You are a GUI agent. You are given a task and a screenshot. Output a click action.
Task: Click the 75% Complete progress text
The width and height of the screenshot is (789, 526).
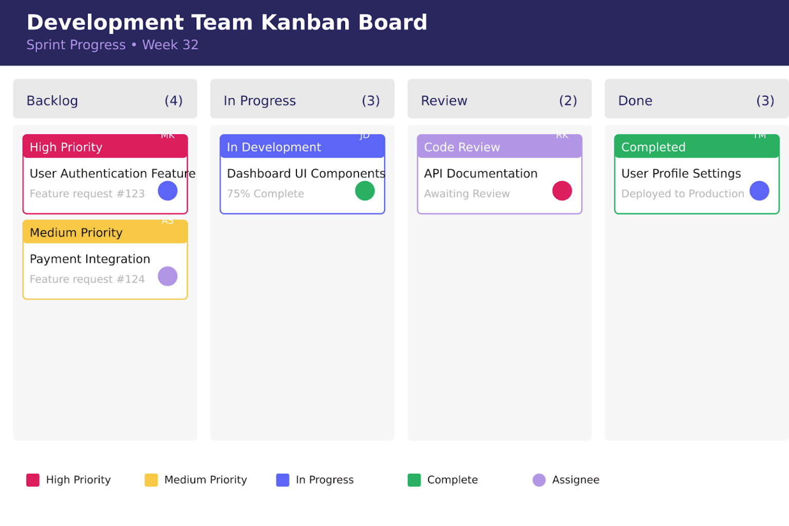click(x=265, y=193)
